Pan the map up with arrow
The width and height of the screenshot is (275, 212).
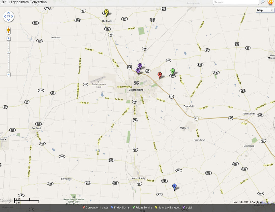8,13
